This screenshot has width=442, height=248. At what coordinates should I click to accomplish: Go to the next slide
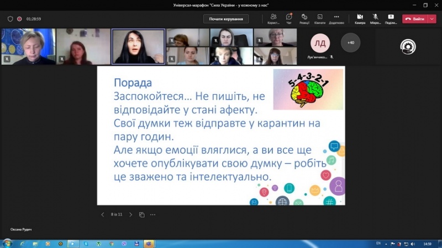point(130,214)
